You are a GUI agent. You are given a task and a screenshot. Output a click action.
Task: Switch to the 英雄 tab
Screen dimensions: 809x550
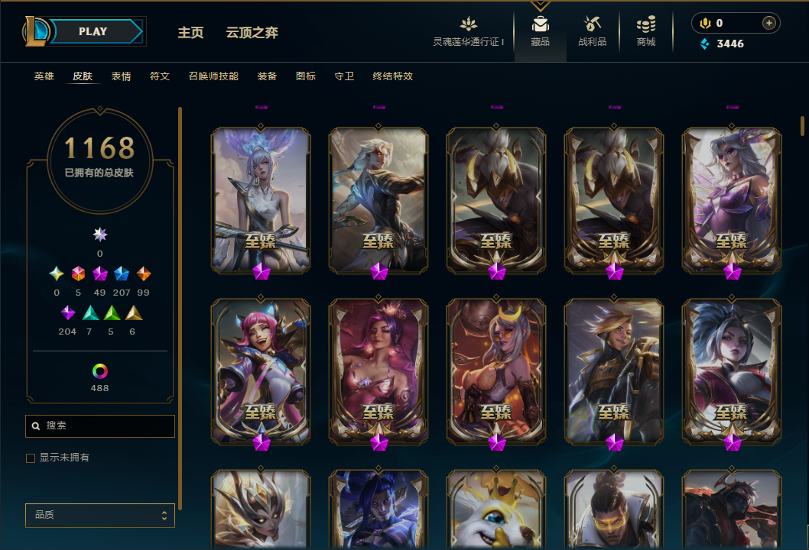(x=44, y=76)
